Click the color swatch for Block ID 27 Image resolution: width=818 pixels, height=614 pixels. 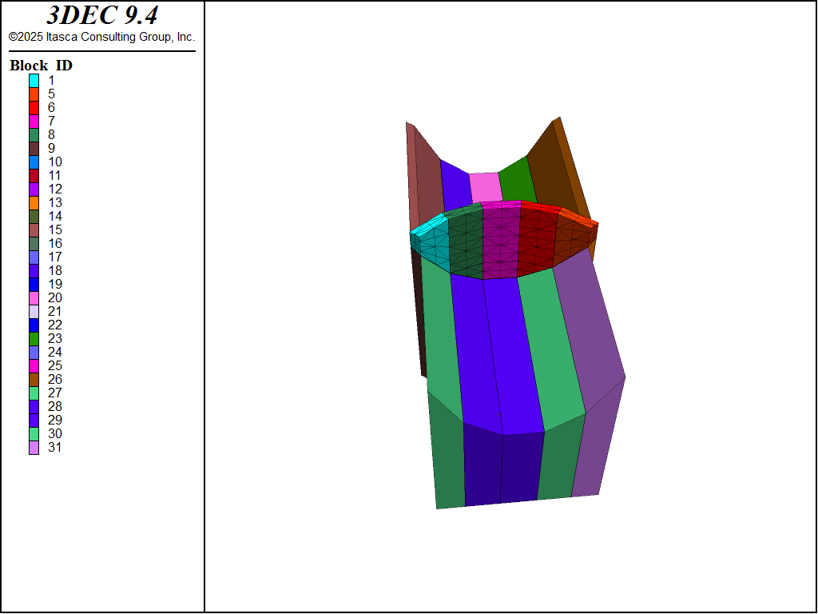click(x=34, y=393)
